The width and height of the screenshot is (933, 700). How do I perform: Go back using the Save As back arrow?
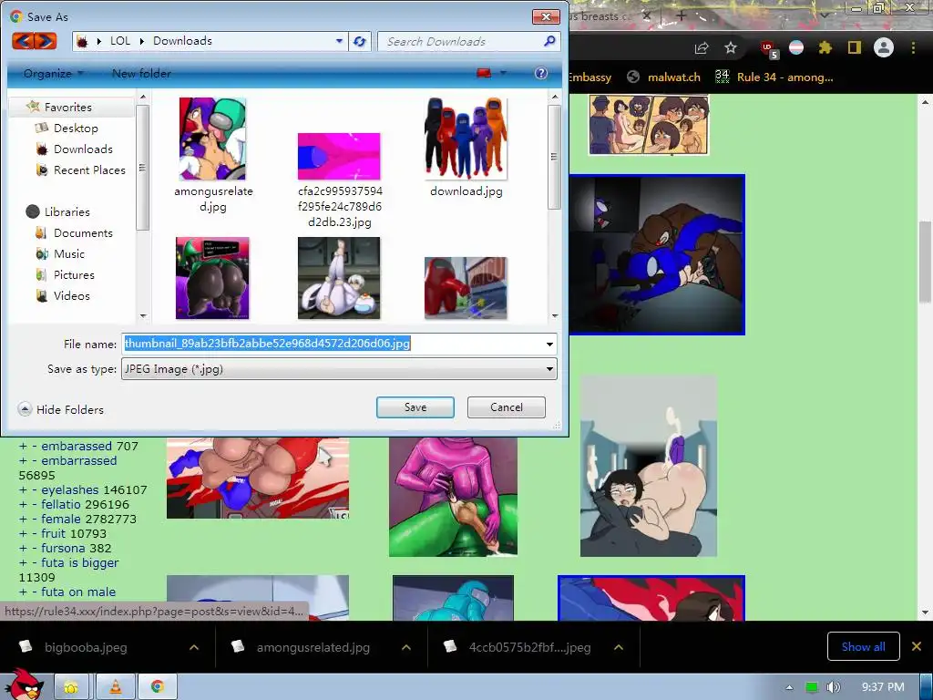coord(23,41)
